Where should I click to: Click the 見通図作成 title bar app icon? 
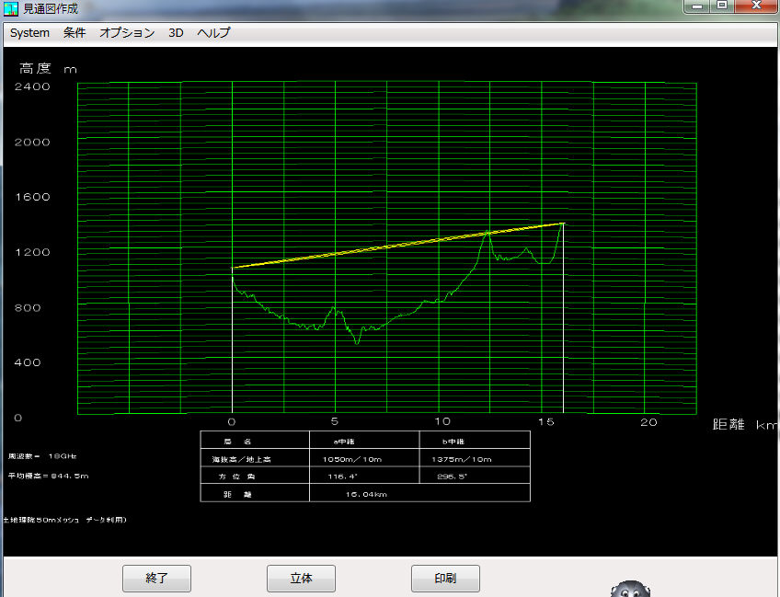point(11,8)
